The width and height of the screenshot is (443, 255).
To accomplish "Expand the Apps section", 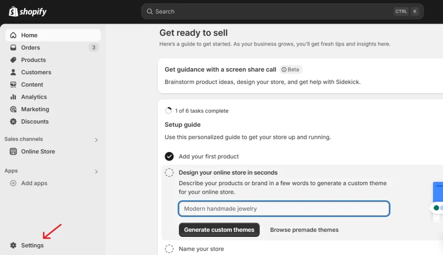I will [96, 171].
